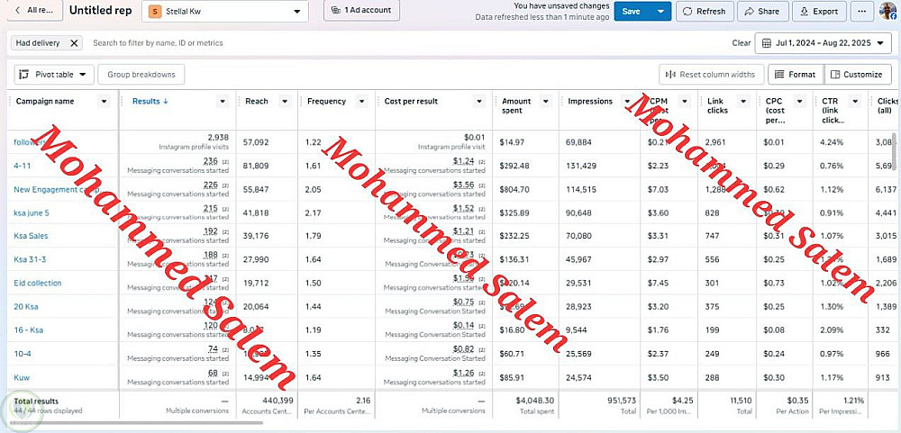Open the 10-4 campaign

pyautogui.click(x=23, y=354)
